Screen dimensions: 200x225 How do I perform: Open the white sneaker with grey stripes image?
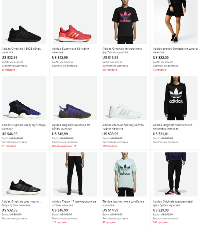point(125,98)
